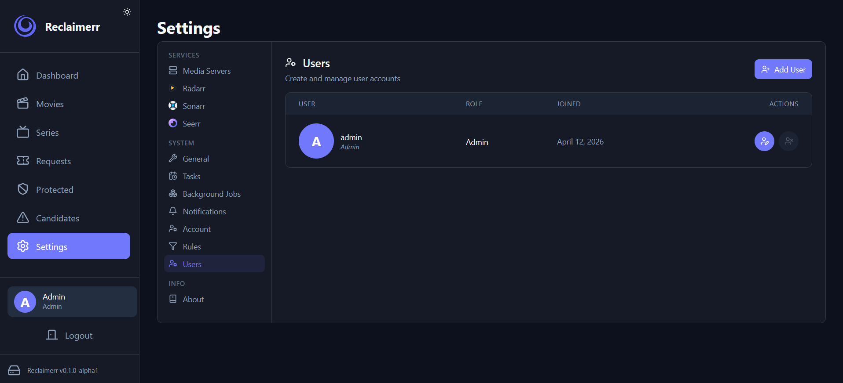Click the Account user-cog icon
The height and width of the screenshot is (383, 843).
click(x=173, y=228)
